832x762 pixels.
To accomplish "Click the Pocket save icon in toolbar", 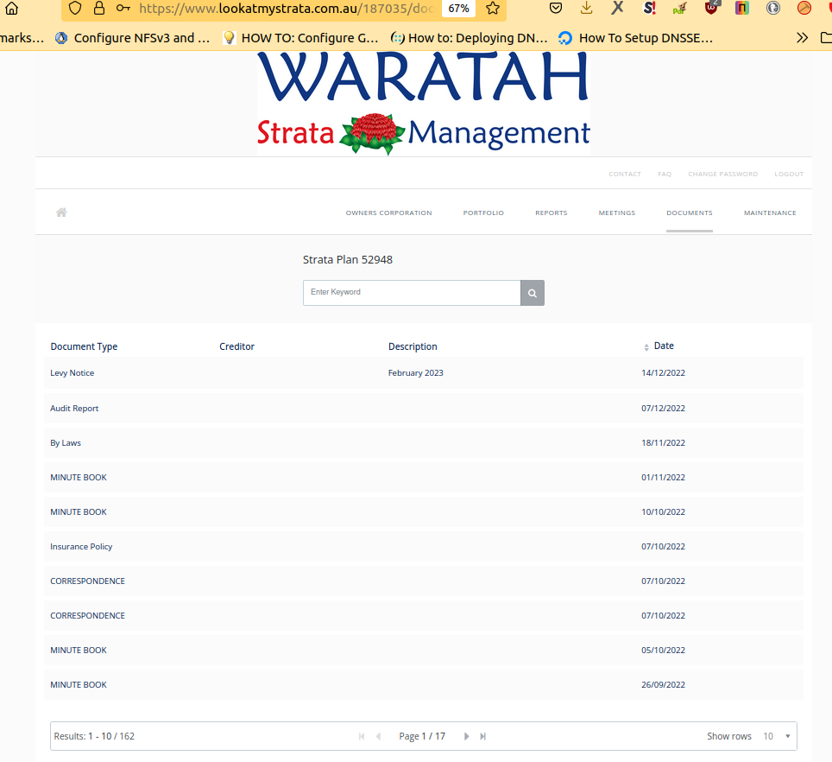I will click(557, 8).
